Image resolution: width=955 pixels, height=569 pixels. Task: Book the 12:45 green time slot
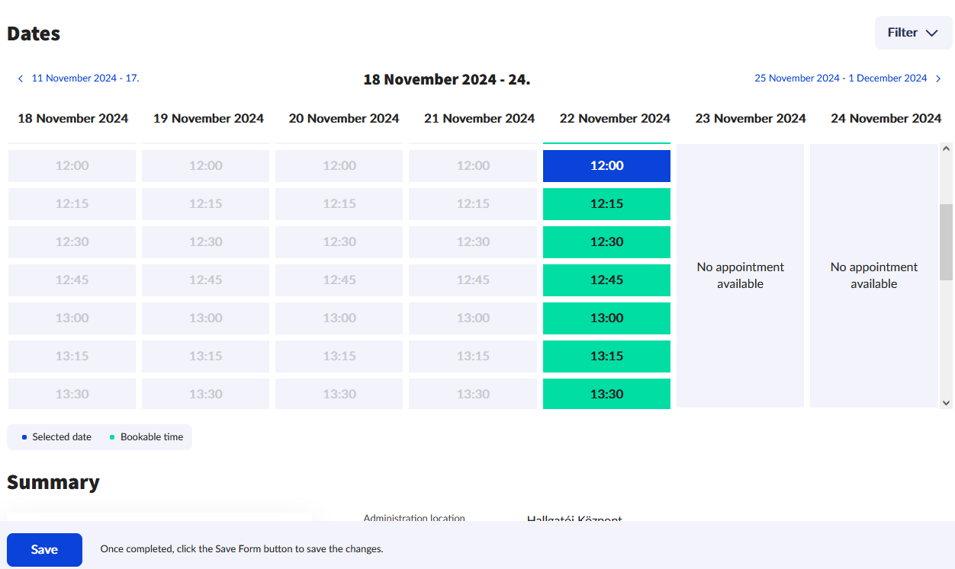pos(606,280)
